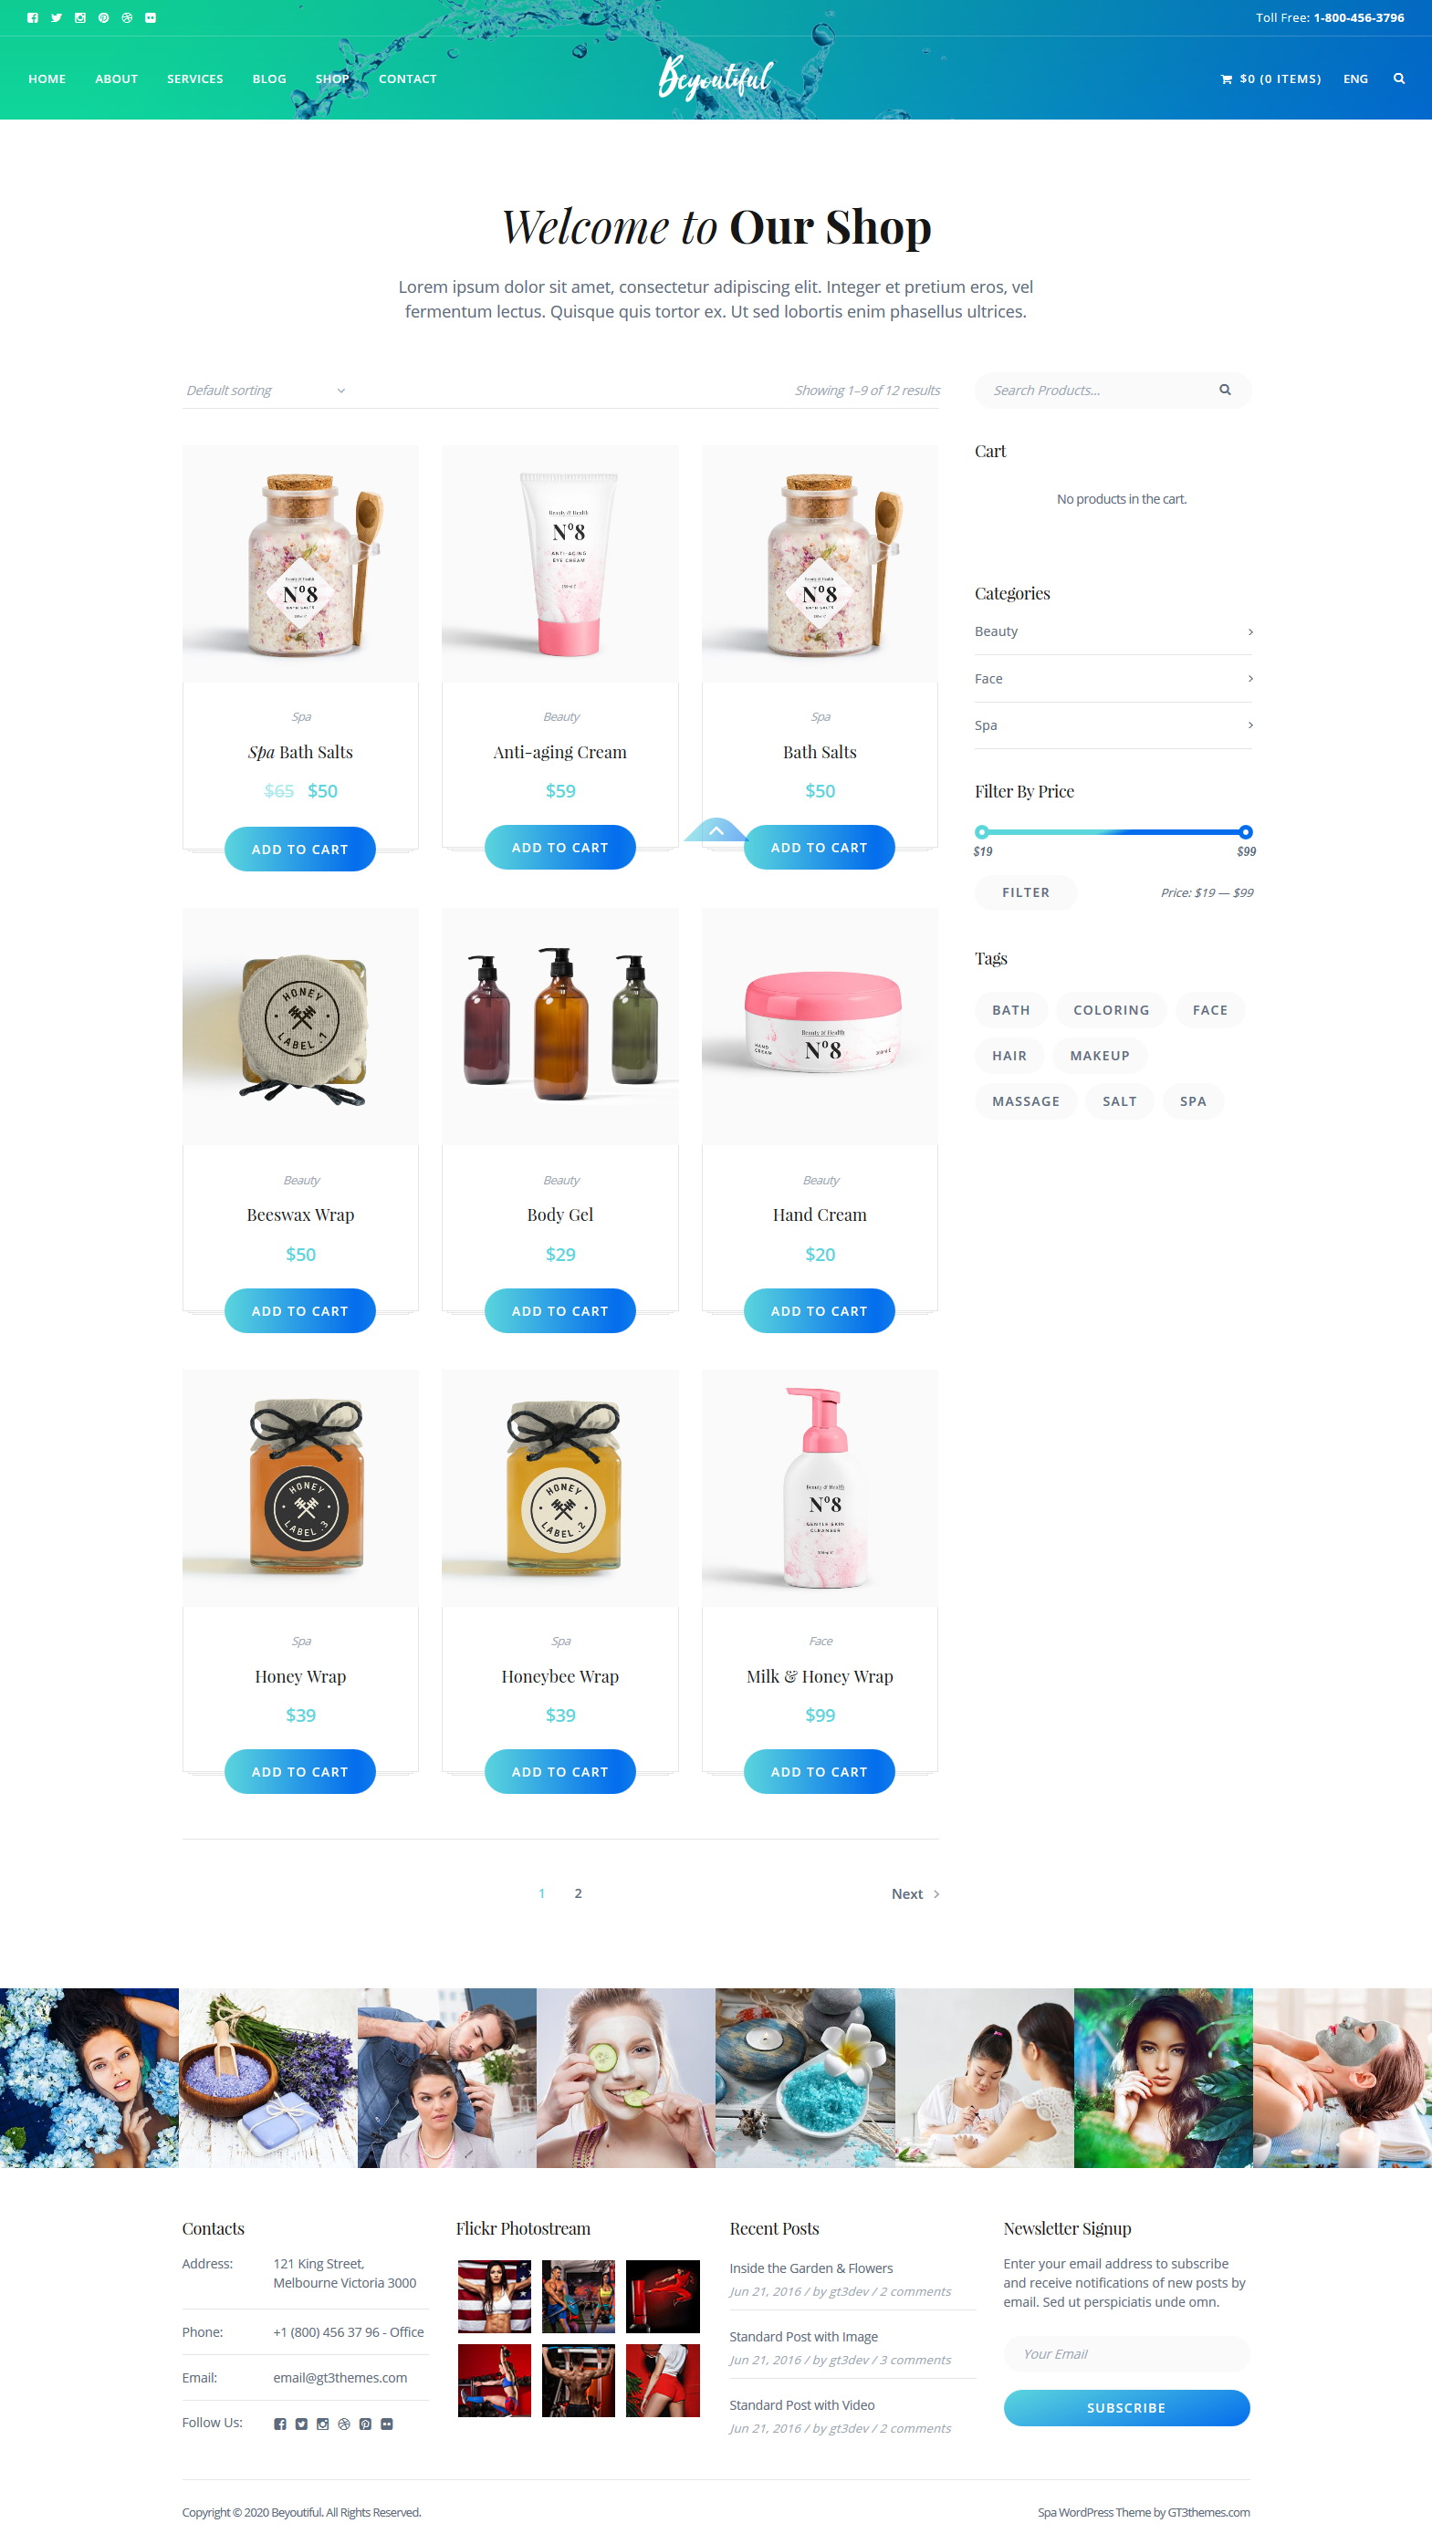Click the max price slider handle
The image size is (1432, 2544).
pos(1245,831)
